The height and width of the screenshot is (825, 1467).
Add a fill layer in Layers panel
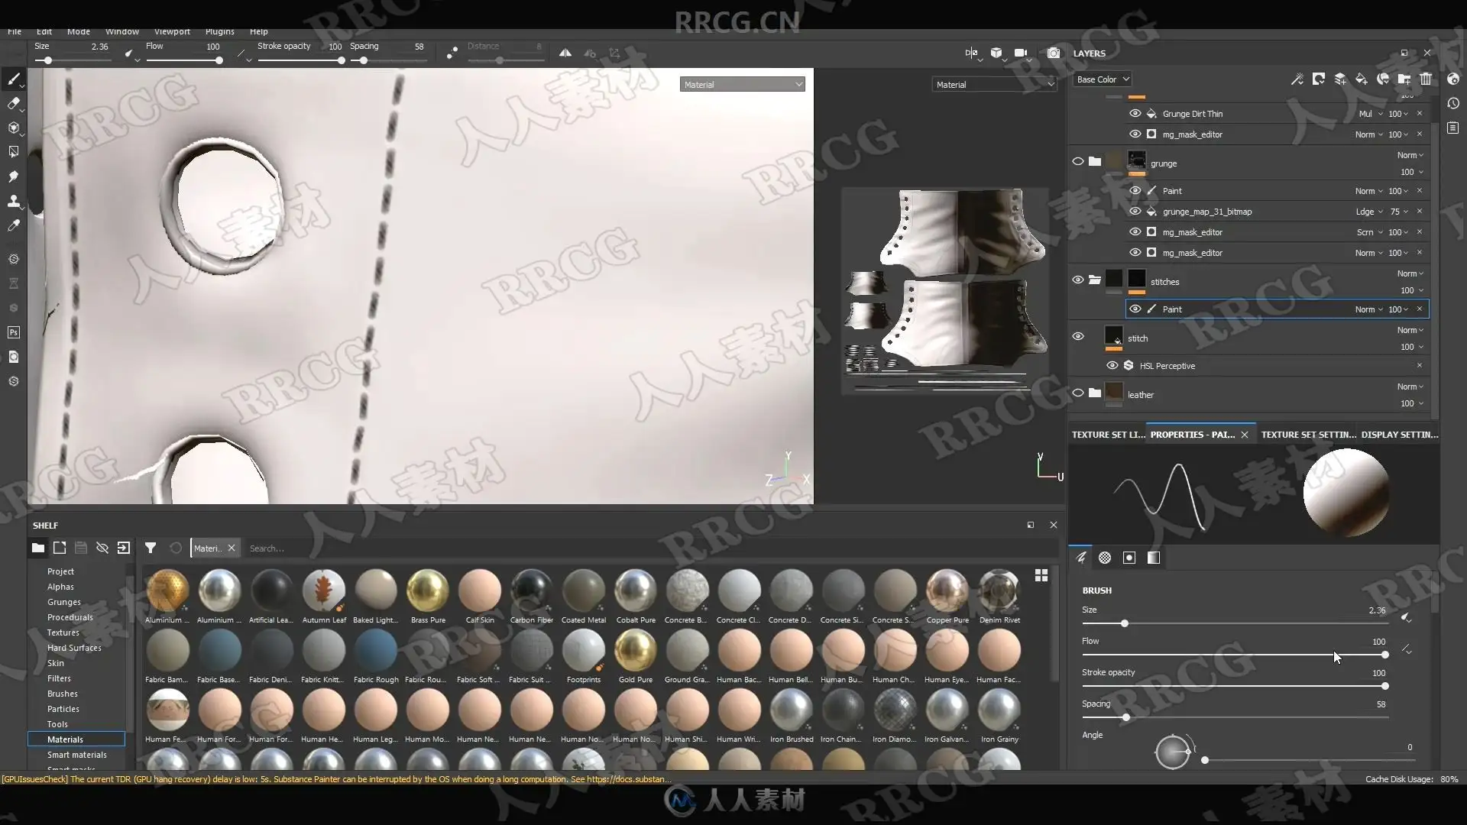pyautogui.click(x=1362, y=79)
